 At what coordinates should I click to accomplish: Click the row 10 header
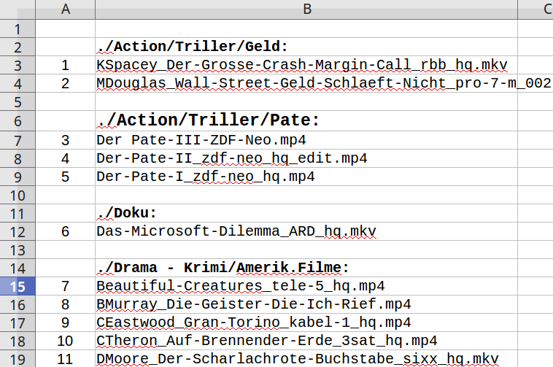18,195
